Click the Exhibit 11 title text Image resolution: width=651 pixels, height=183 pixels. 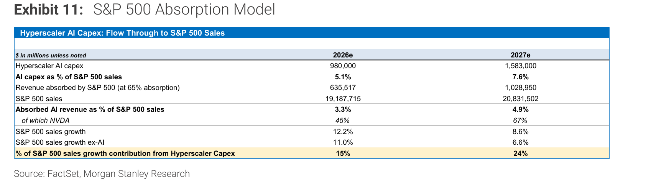[144, 10]
